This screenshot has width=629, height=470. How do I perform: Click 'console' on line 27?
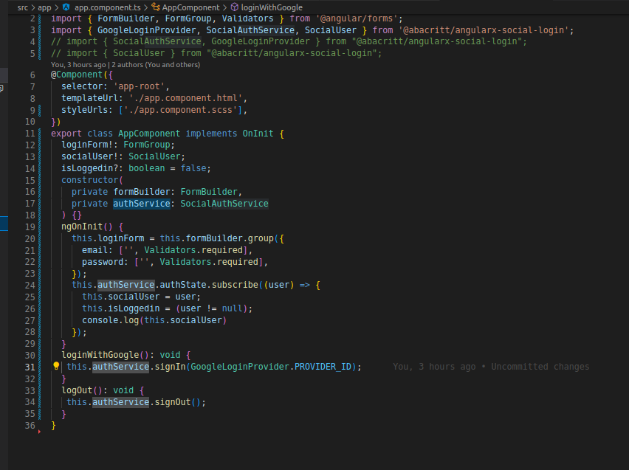100,320
